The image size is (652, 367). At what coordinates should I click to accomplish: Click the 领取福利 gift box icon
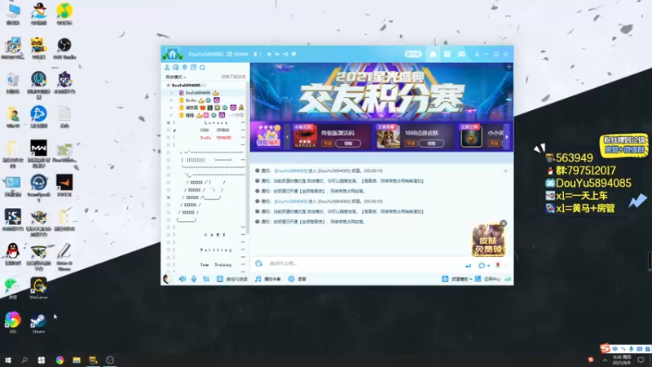268,136
